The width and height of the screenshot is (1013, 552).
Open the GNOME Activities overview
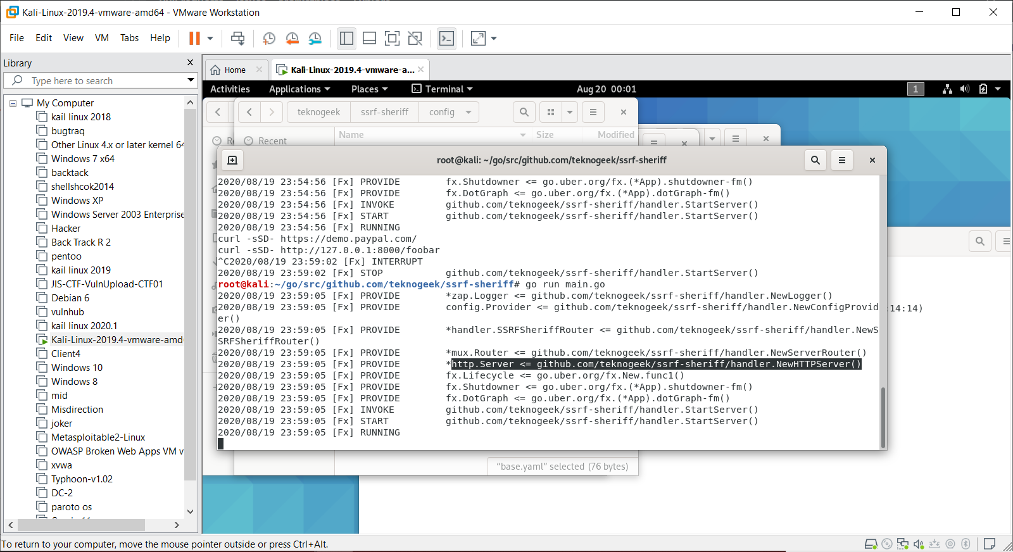[x=230, y=89]
